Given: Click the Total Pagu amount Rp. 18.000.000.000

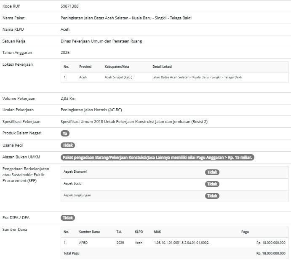Looking at the screenshot, I should (x=270, y=253).
